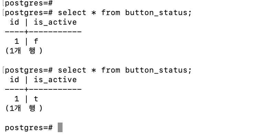This screenshot has width=277, height=139.
Task: Click the final empty postgres=# prompt at the bottom
Action: click(29, 128)
